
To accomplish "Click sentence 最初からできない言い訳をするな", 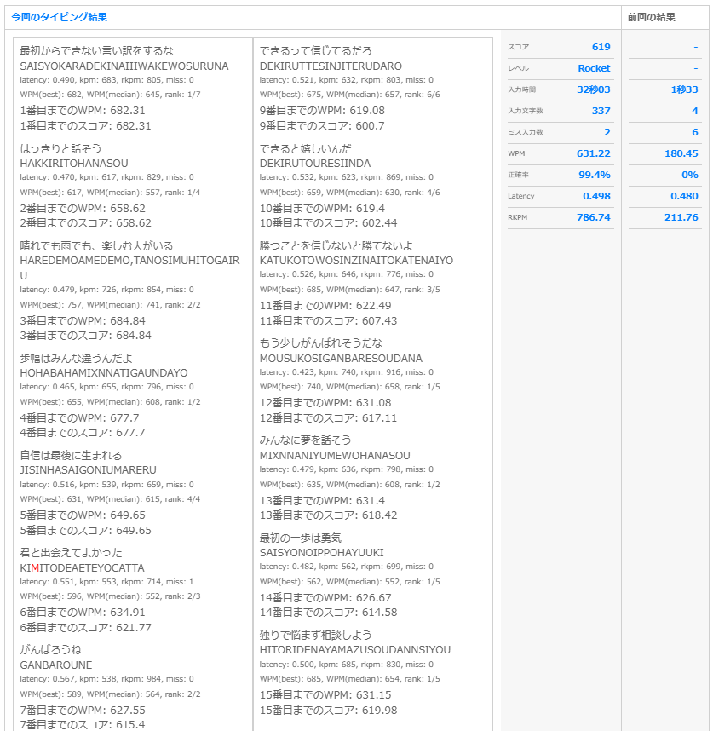I will pos(96,51).
